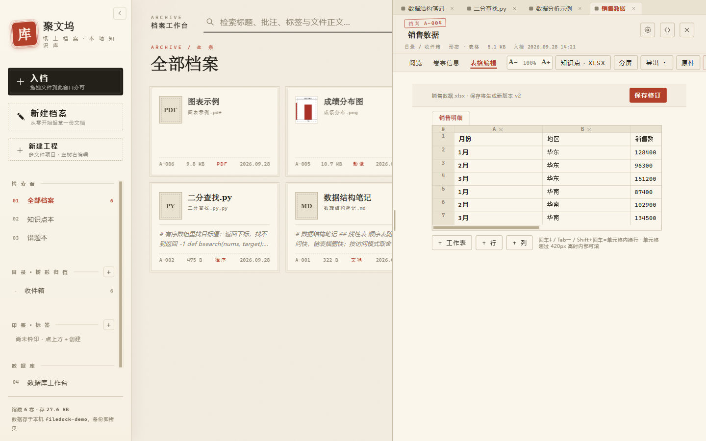Click the MD icon on 数据结构笔记 card
The height and width of the screenshot is (441, 706).
(x=306, y=206)
